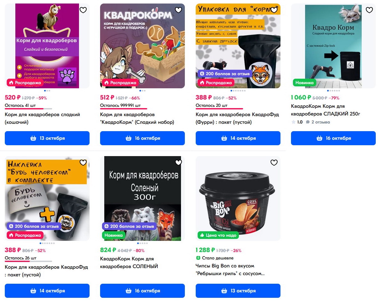Click heart icon on Упаковка для корма card
This screenshot has width=378, height=301.
point(274,10)
